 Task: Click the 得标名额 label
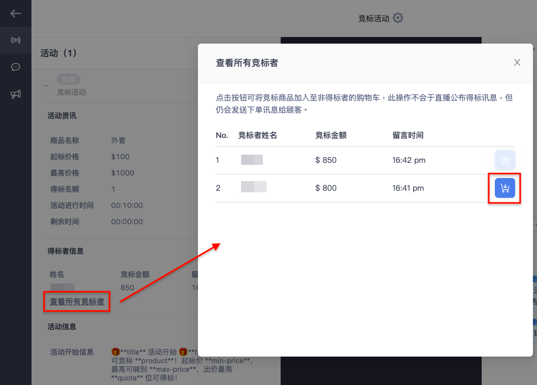pyautogui.click(x=65, y=189)
